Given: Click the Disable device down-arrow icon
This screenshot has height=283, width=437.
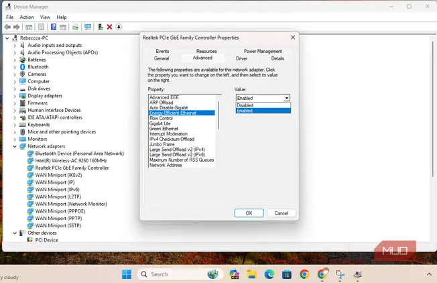Looking at the screenshot, I should point(119,27).
